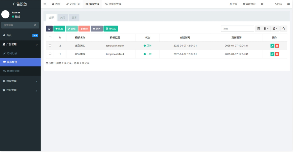This screenshot has width=293, height=152.
Task: Open the 访问记录 tab in top bar
Action: coord(73,4)
